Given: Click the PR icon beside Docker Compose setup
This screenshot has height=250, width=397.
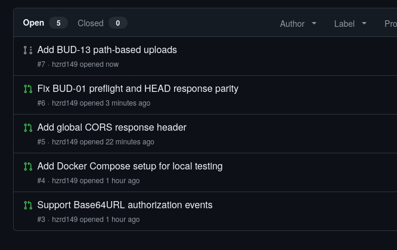Looking at the screenshot, I should 28,166.
